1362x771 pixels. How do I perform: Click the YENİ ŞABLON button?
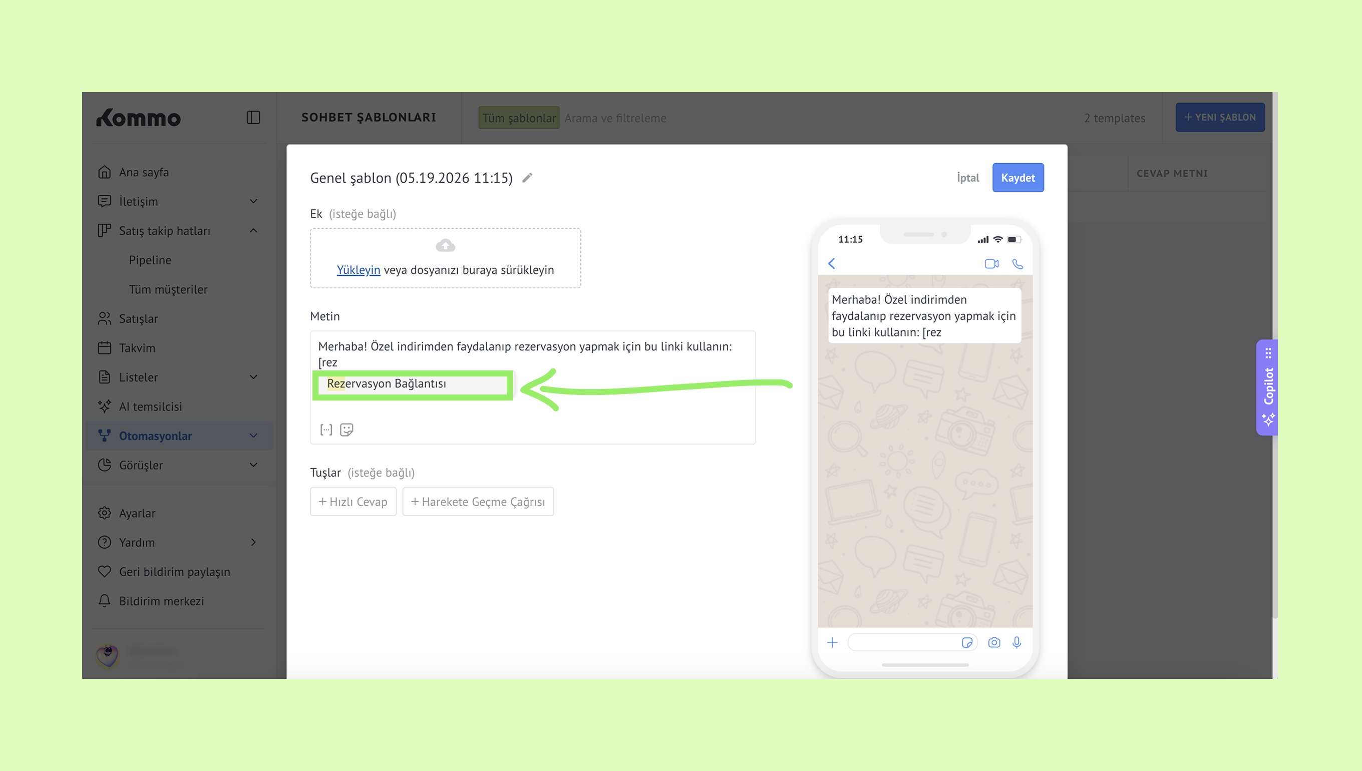tap(1220, 117)
